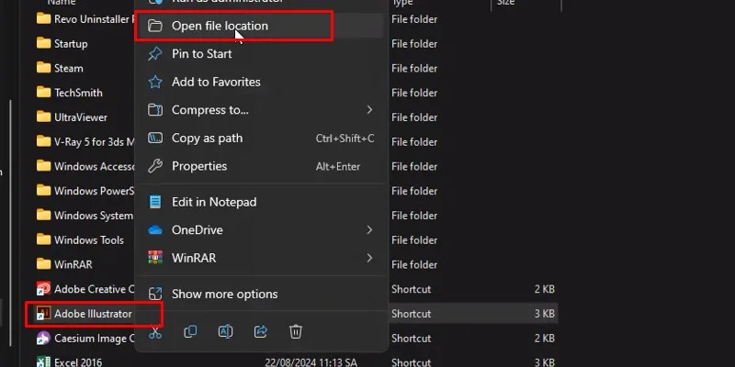Click the Share icon in context menu
This screenshot has width=735, height=367.
[x=261, y=332]
